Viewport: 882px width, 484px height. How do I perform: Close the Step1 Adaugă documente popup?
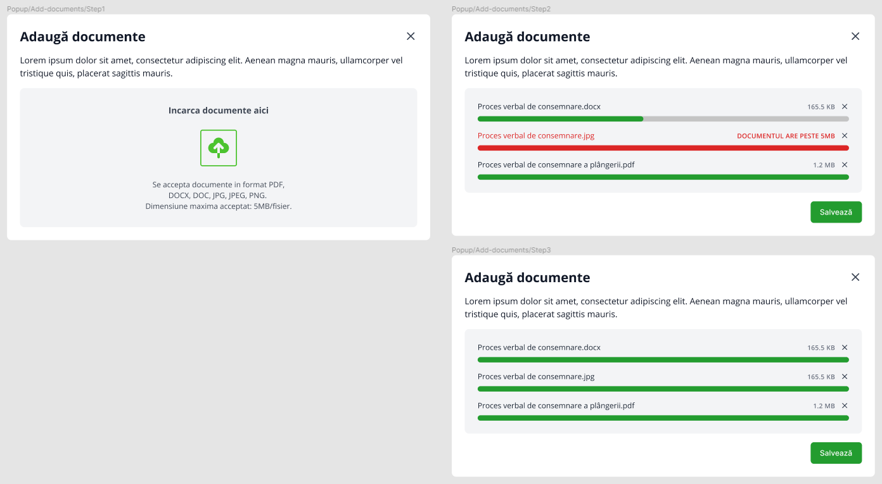411,36
